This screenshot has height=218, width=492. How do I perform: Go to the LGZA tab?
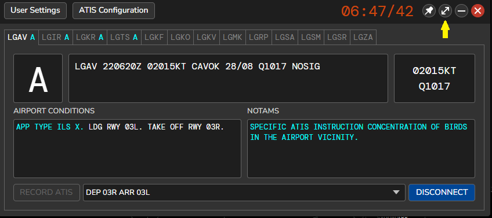click(x=363, y=38)
